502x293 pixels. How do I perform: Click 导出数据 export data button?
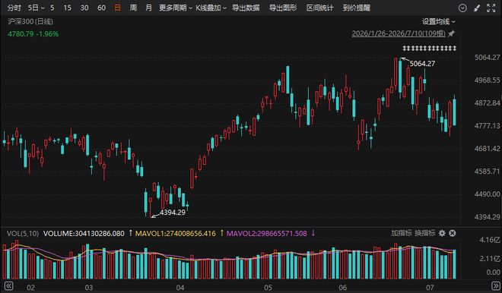(246, 8)
